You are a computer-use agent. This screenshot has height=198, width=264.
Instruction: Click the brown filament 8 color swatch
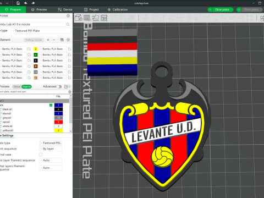[36, 66]
